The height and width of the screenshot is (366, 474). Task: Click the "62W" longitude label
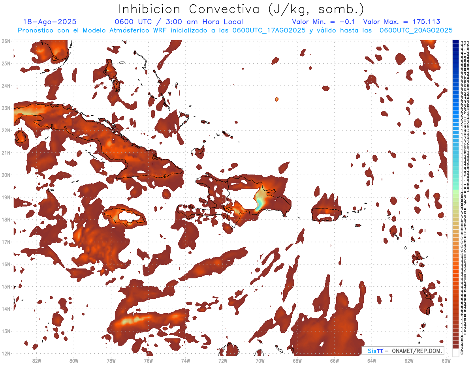point(409,360)
